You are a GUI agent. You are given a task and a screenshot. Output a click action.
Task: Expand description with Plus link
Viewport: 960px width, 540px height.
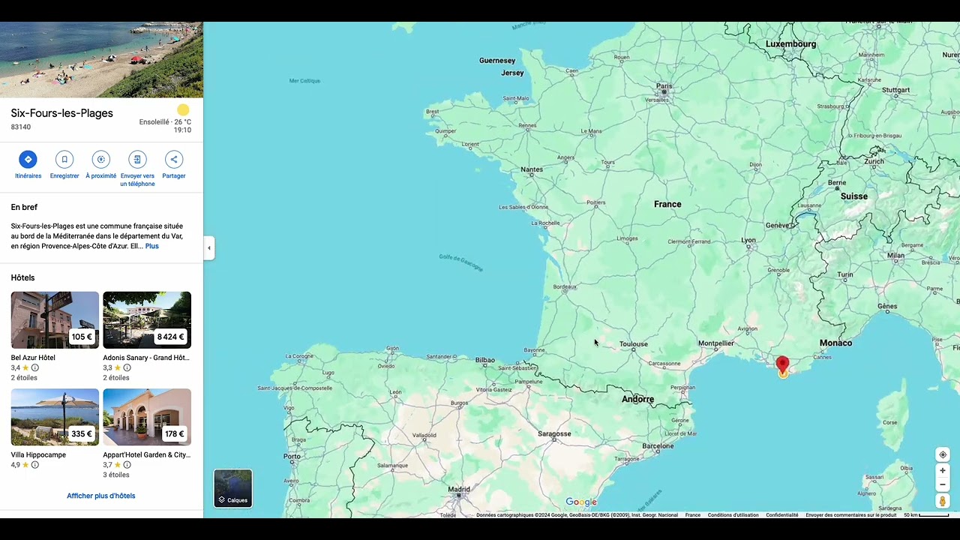click(151, 246)
